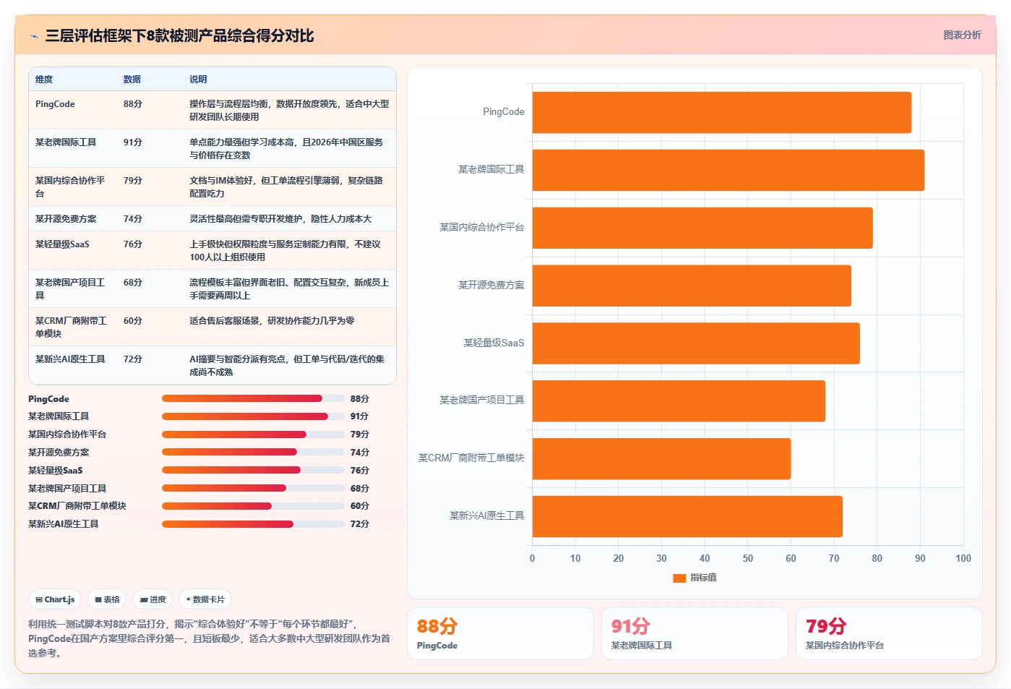
Task: Click the orange legend swatch for 指标值
Action: pyautogui.click(x=679, y=578)
